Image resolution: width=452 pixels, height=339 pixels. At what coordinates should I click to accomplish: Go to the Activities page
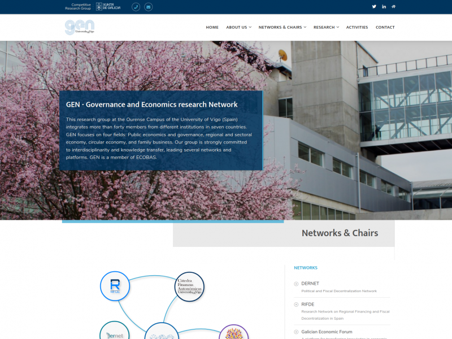(x=357, y=27)
